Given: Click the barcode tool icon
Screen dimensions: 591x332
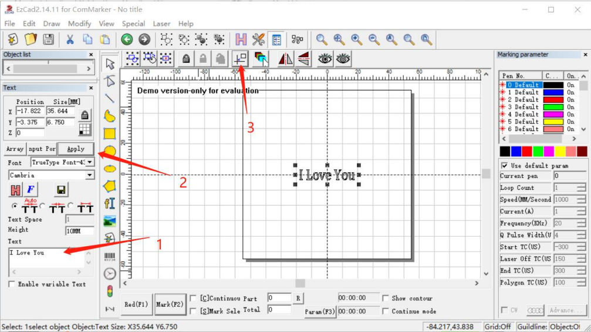Looking at the screenshot, I should (110, 256).
